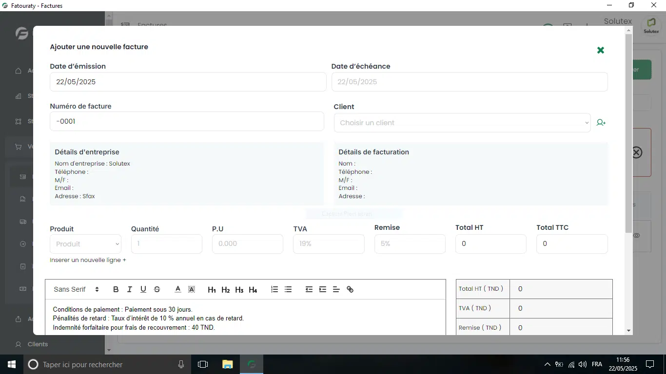Screen dimensions: 666x374
Task: Toggle underline formatting in the editor
Action: (x=143, y=289)
